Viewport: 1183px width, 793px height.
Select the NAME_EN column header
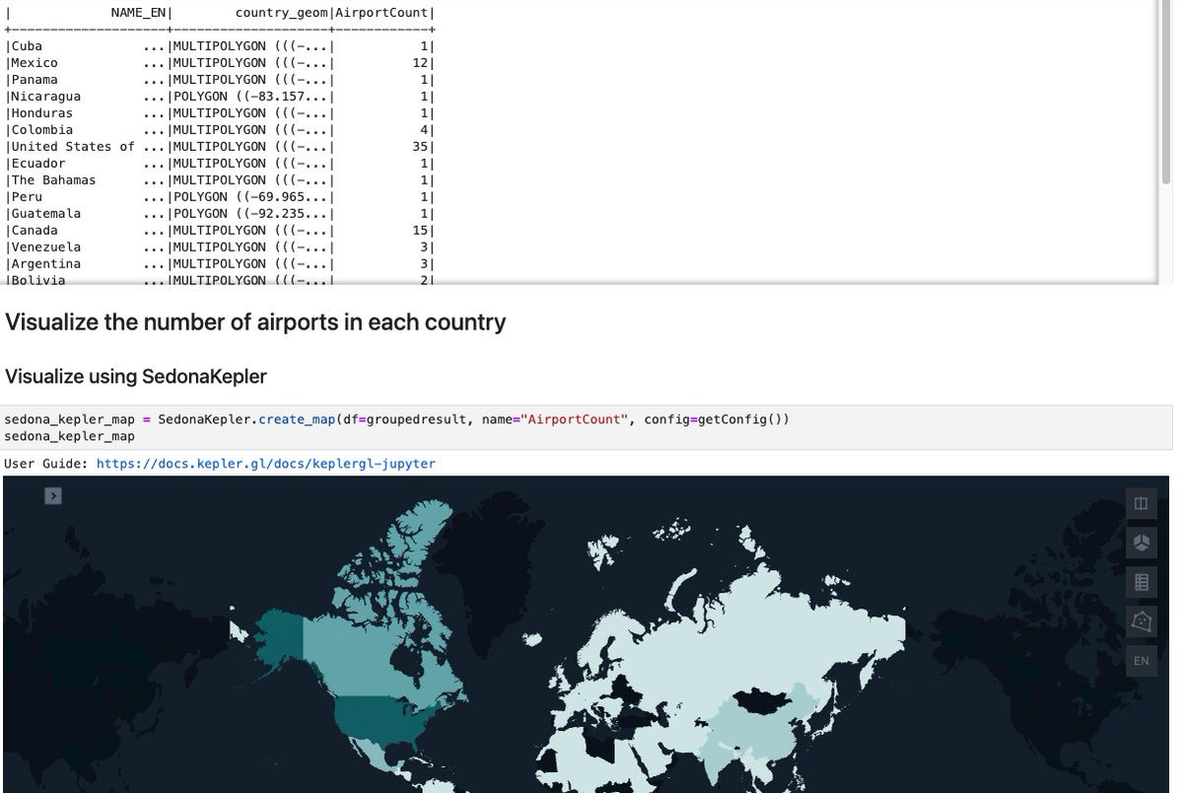(139, 13)
